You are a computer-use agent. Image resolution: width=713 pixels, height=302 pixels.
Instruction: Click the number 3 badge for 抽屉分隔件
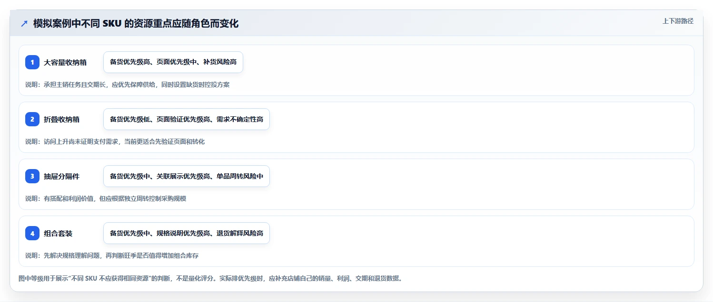point(32,176)
